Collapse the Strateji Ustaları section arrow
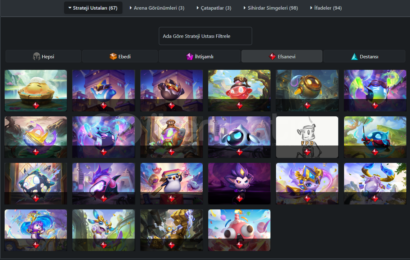The image size is (410, 260). pyautogui.click(x=70, y=8)
